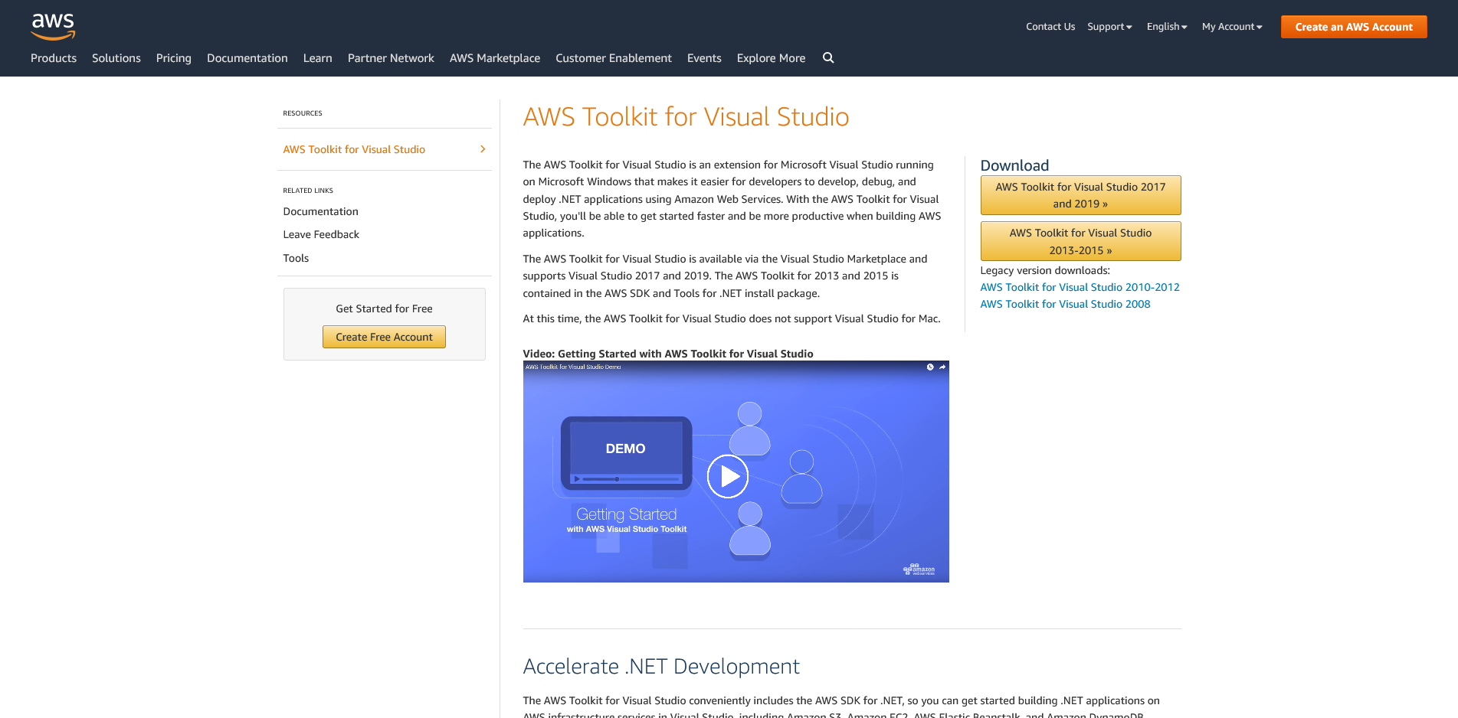Click the Accelerate .NET Development heading
Screen dimensions: 1458x718
[661, 667]
